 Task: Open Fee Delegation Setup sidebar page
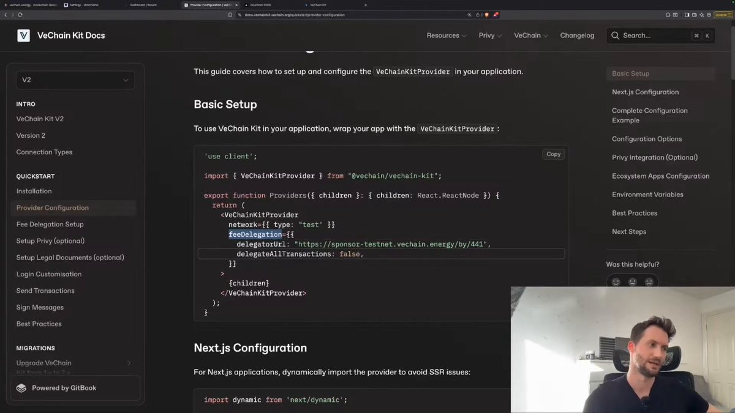50,225
